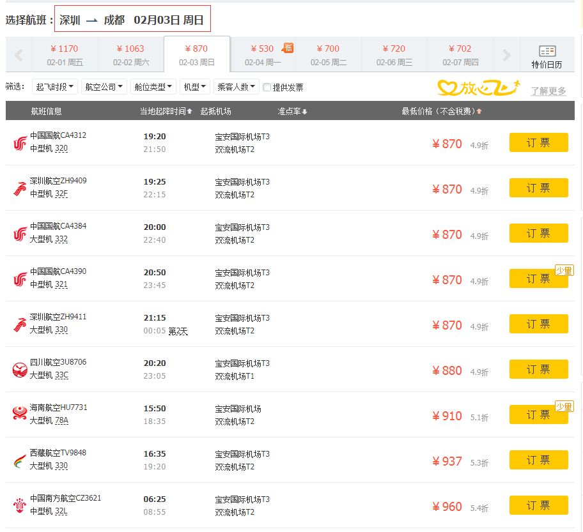Click aircraft type 78A under HU7731
This screenshot has height=532, width=583.
62,420
